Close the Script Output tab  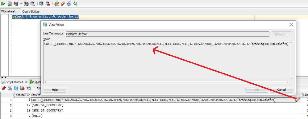click(26, 82)
